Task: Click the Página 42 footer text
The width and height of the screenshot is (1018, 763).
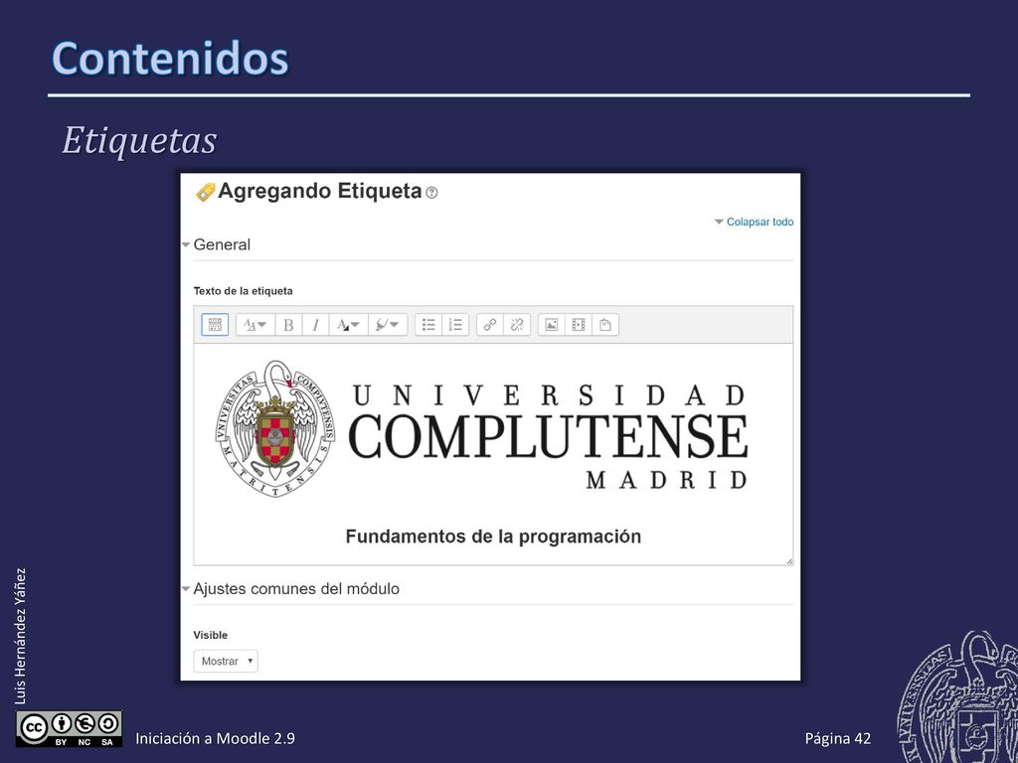Action: [x=837, y=738]
